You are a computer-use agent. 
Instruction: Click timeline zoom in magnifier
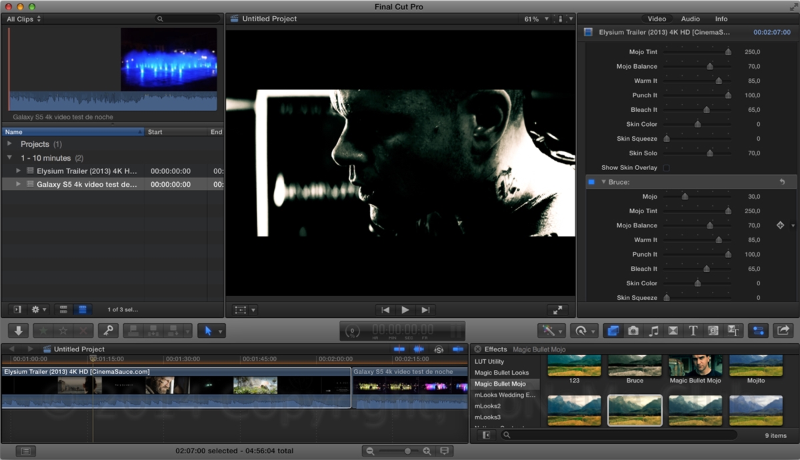(x=427, y=451)
